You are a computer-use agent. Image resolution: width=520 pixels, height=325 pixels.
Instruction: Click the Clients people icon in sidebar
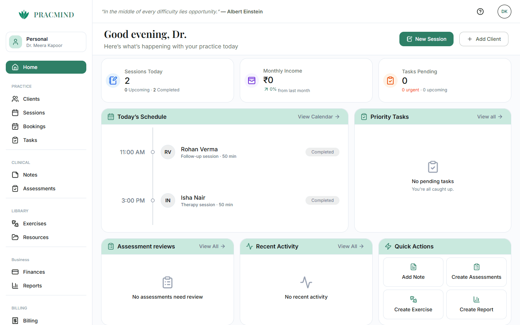coord(15,99)
